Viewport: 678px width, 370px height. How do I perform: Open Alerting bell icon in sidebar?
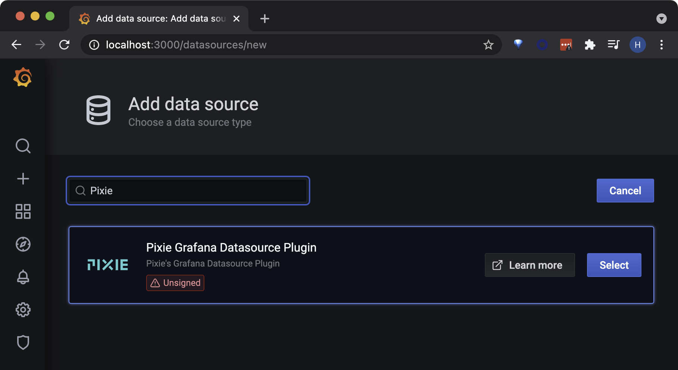23,277
